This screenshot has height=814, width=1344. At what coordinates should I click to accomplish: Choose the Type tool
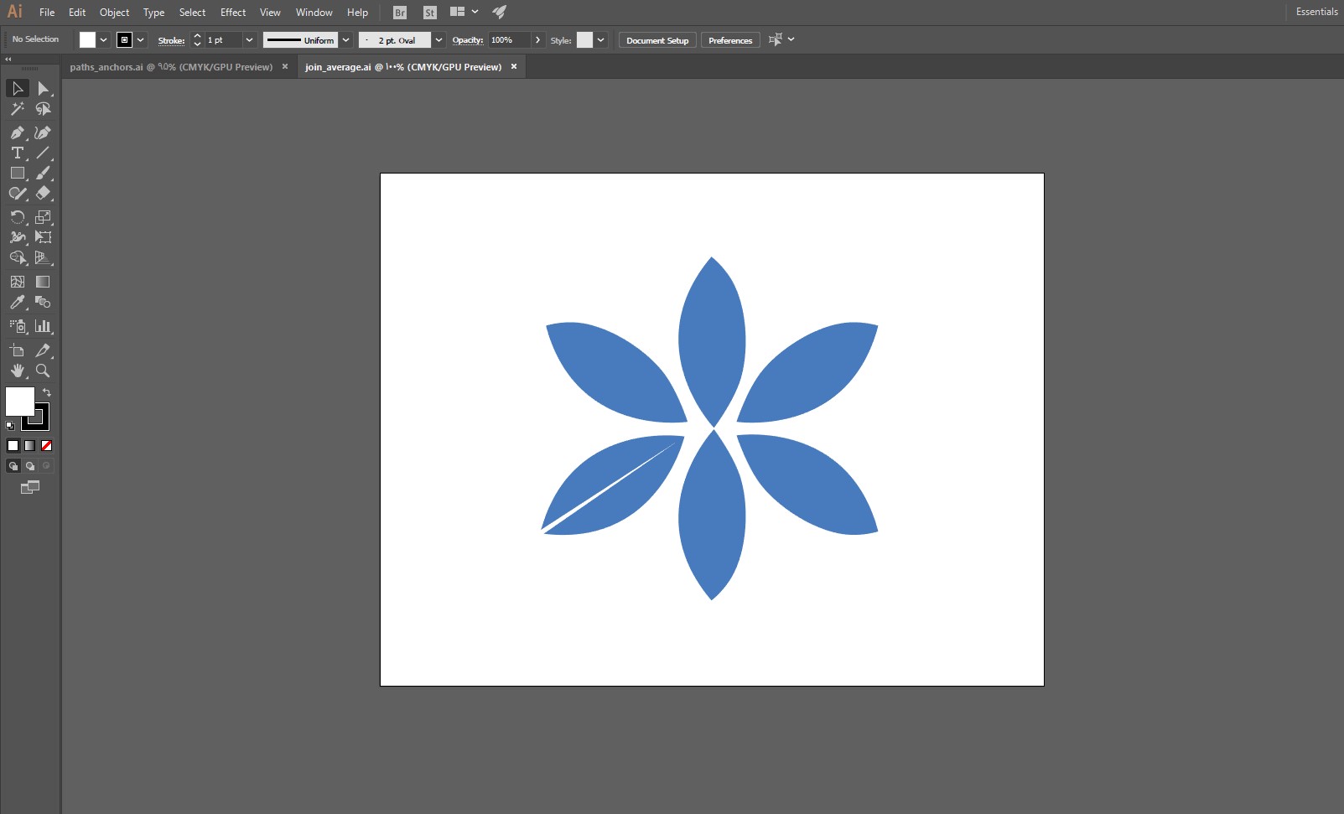[x=18, y=153]
